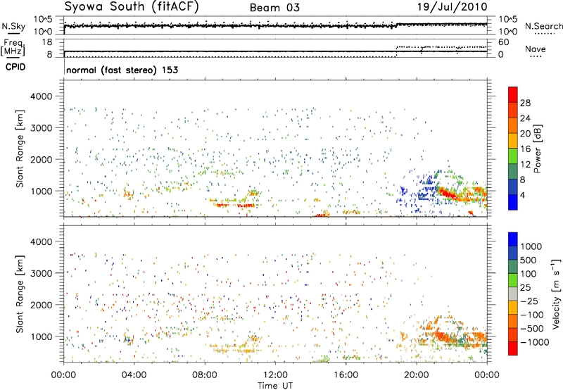The width and height of the screenshot is (563, 390).
Task: Click the "18" frequency axis tick label
Action: click(x=47, y=42)
